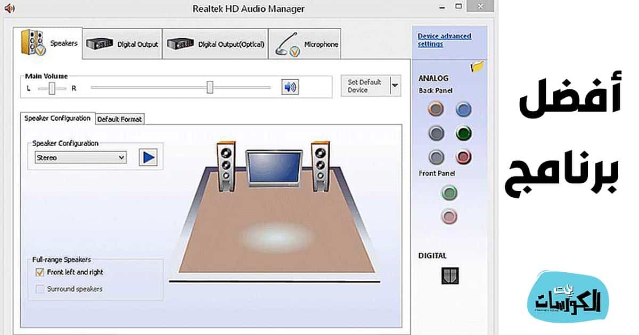The height and width of the screenshot is (335, 639).
Task: Toggle the Front left and right checkbox
Action: coord(39,272)
